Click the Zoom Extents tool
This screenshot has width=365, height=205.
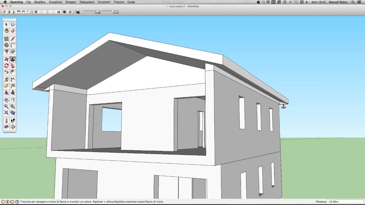tap(6, 113)
